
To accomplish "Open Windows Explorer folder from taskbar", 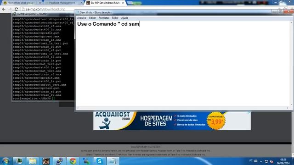I will click(x=33, y=161).
